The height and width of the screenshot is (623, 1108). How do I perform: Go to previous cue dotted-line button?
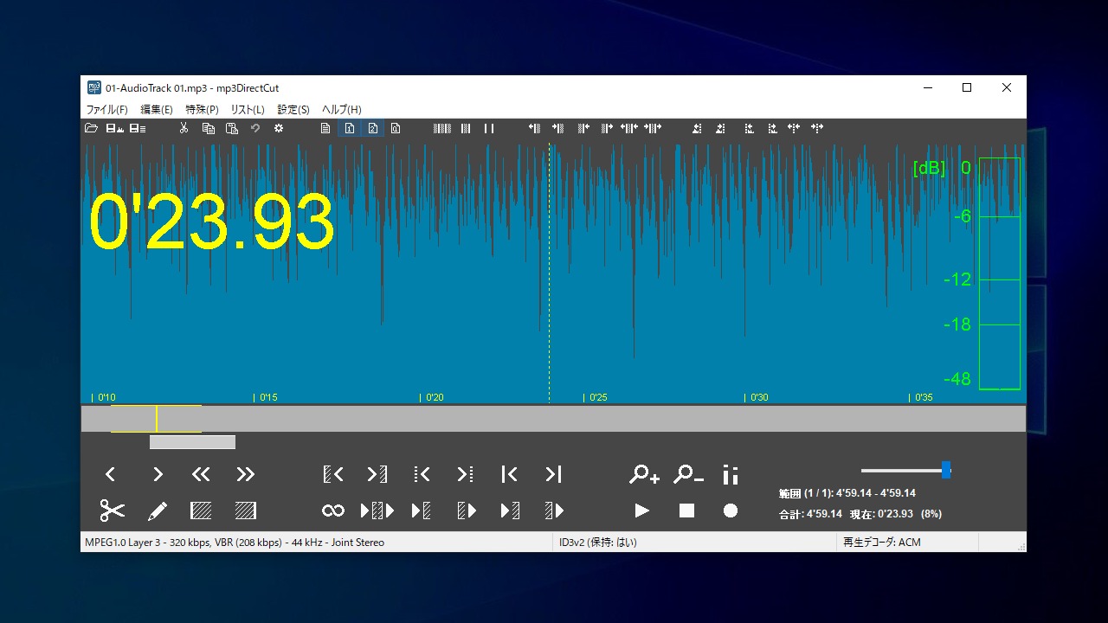tap(422, 474)
